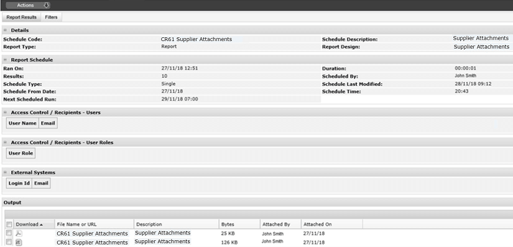
Task: Switch to the Filters tab
Action: tap(52, 17)
